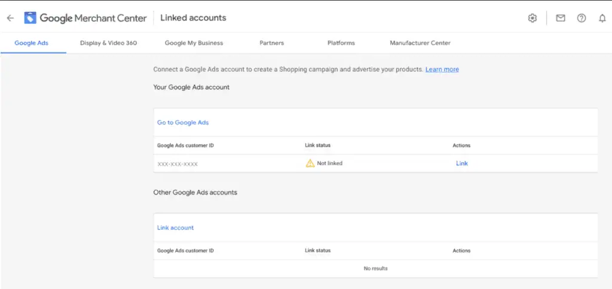The width and height of the screenshot is (612, 289).
Task: Follow the Go to Google Ads link
Action: tap(183, 123)
